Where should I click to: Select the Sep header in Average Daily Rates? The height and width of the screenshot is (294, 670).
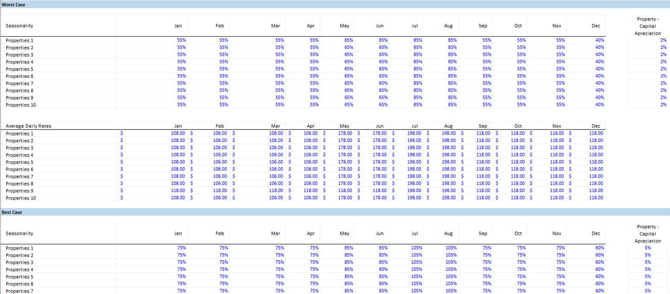(x=483, y=126)
